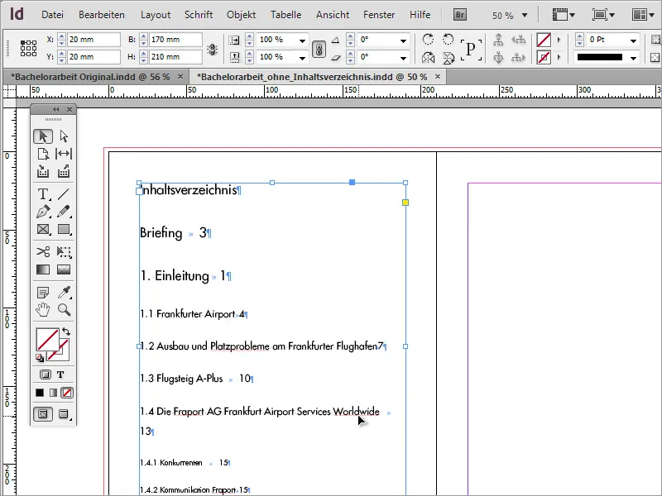662x496 pixels.
Task: Select the Pen tool
Action: point(43,212)
